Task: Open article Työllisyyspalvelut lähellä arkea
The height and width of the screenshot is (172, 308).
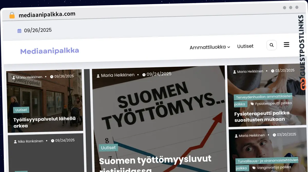Action: click(x=44, y=122)
